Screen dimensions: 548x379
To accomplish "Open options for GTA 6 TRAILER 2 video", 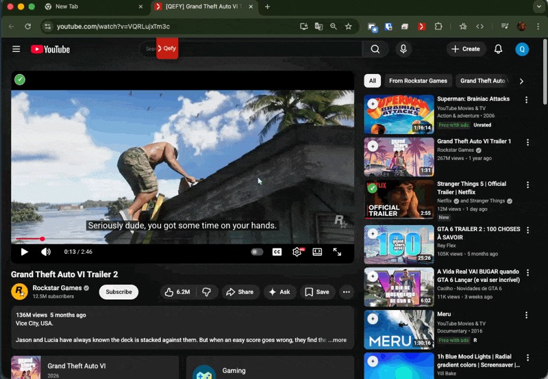I will [527, 231].
